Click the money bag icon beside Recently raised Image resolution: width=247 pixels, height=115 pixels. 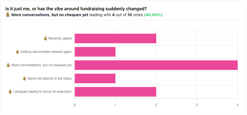tap(45, 38)
